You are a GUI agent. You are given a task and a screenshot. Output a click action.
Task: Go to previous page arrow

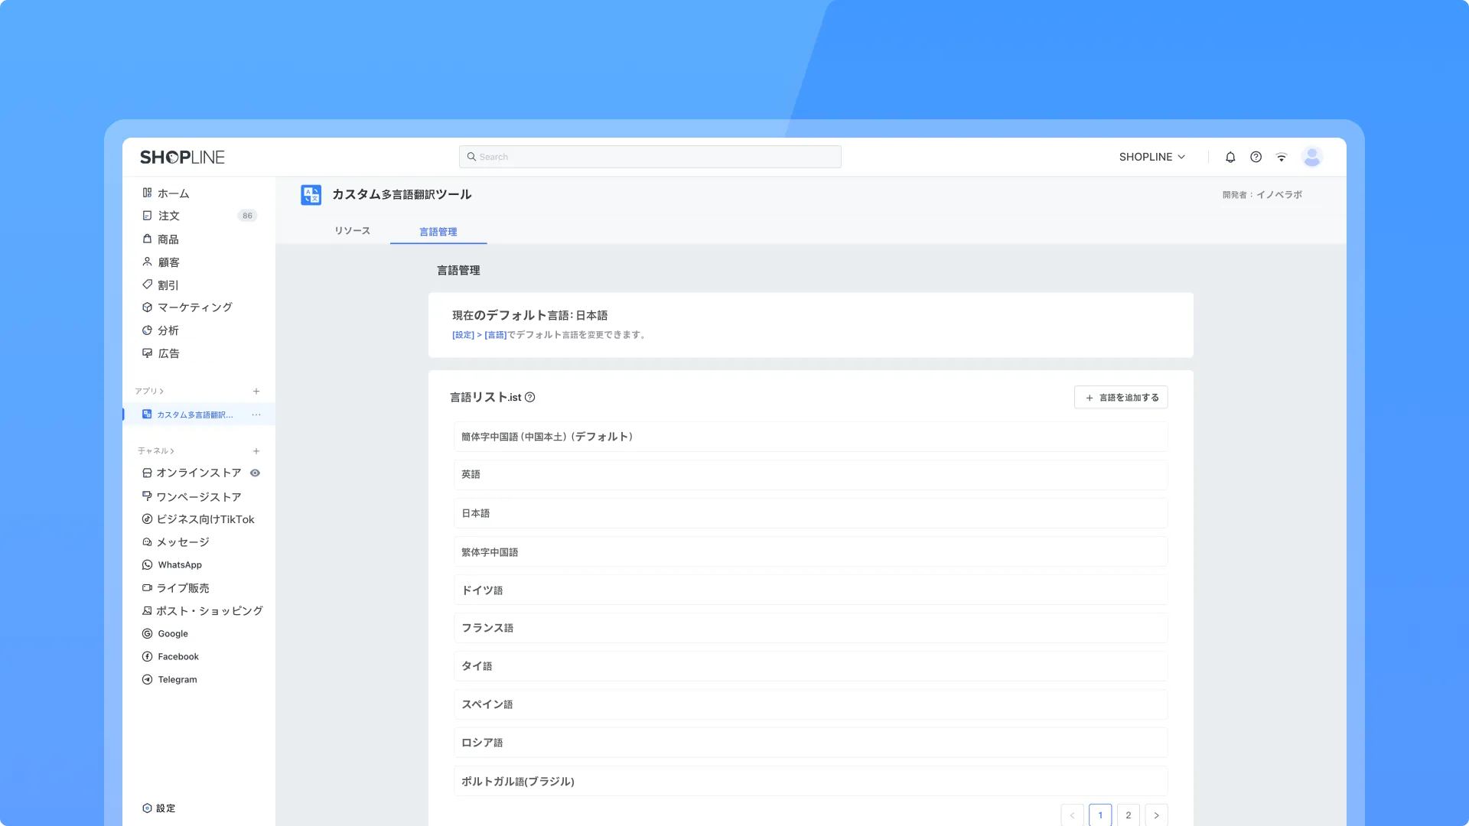coord(1072,815)
